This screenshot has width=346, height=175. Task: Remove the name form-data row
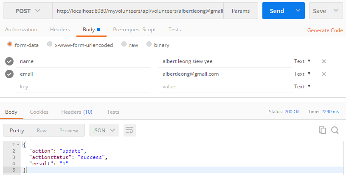pyautogui.click(x=324, y=61)
